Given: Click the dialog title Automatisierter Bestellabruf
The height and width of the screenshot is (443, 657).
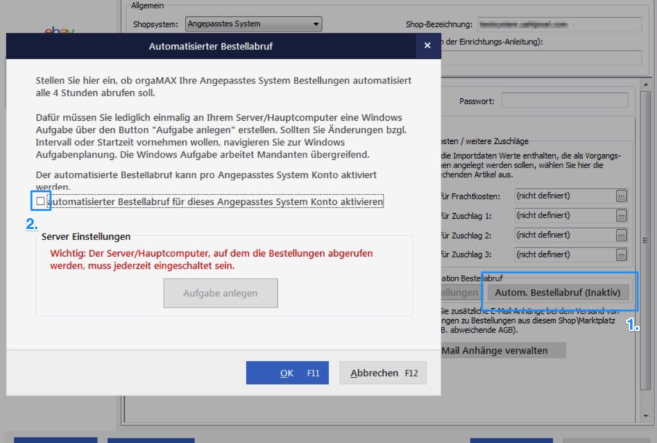Looking at the screenshot, I should [x=210, y=46].
